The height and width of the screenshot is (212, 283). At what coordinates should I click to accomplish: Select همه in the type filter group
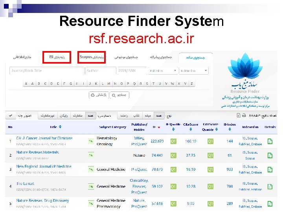pos(159,115)
